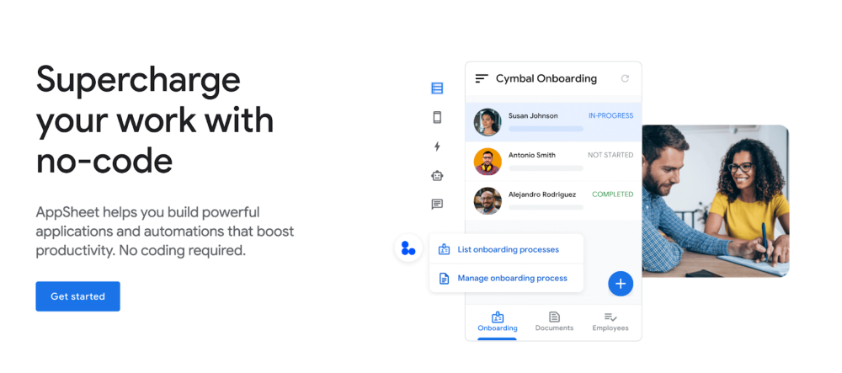Select Alejandro Rodriguez's avatar
This screenshot has height=373, width=842.
(488, 200)
